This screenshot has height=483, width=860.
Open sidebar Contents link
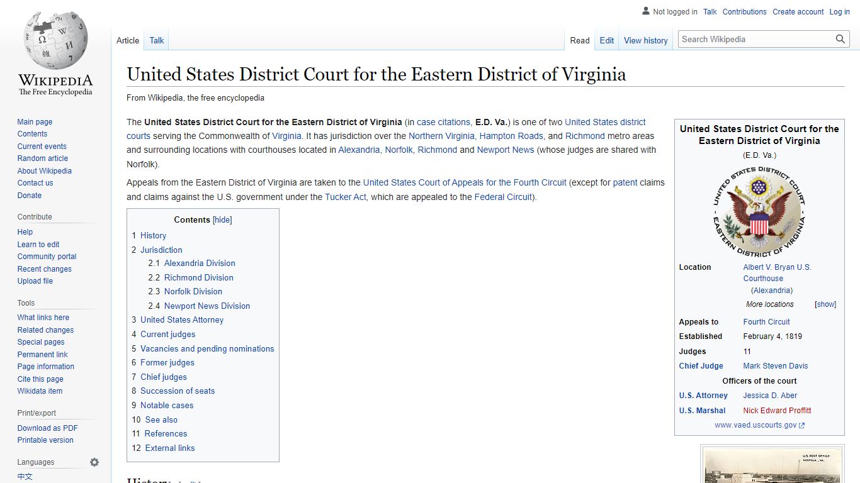tap(32, 134)
